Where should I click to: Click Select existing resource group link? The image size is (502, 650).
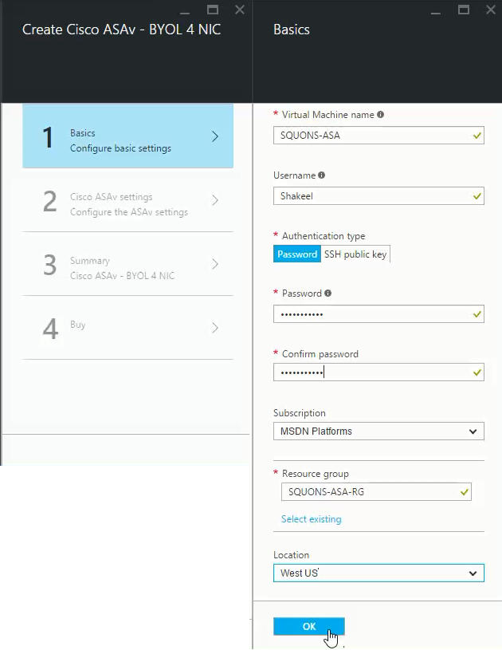[x=311, y=519]
